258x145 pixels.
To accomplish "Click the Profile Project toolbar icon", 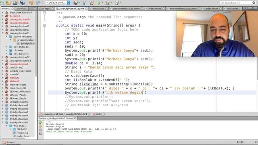I will click(117, 3).
